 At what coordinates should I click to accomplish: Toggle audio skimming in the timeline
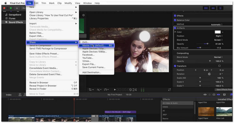tap(210, 95)
